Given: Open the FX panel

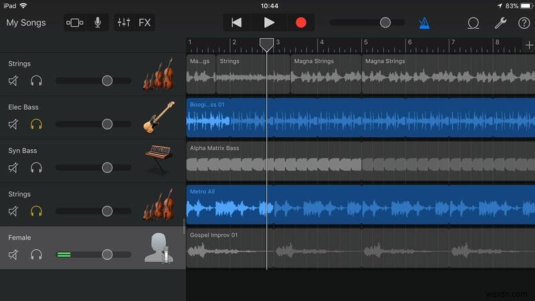Looking at the screenshot, I should pyautogui.click(x=144, y=23).
